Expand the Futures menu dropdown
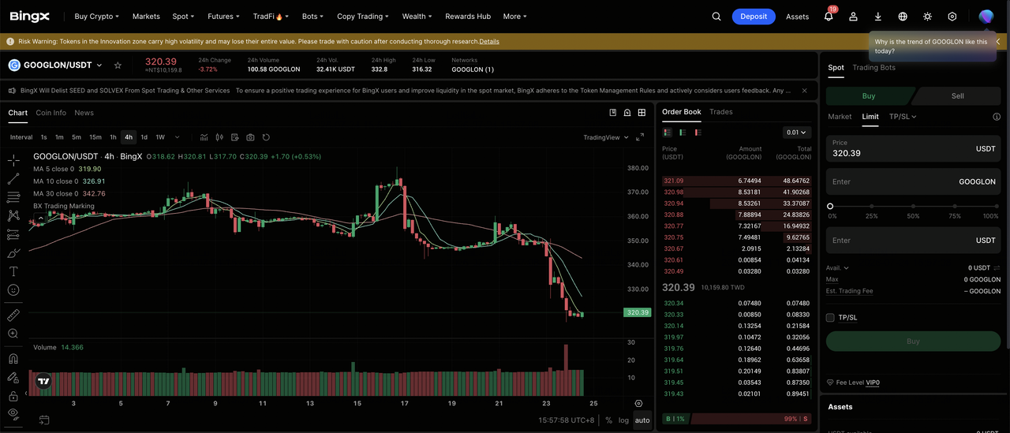This screenshot has width=1010, height=433. pos(223,17)
